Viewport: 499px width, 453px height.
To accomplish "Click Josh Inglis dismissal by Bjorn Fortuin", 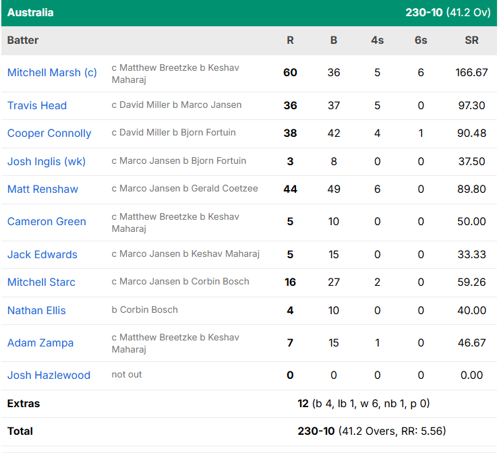I will coord(179,161).
